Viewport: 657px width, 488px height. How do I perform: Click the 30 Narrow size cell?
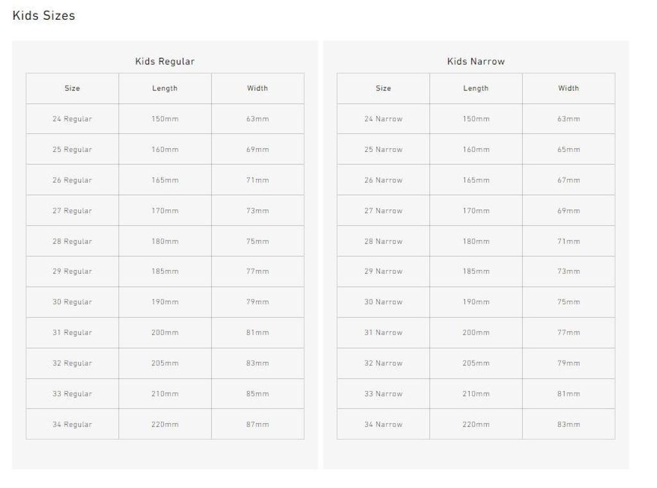[x=383, y=302]
